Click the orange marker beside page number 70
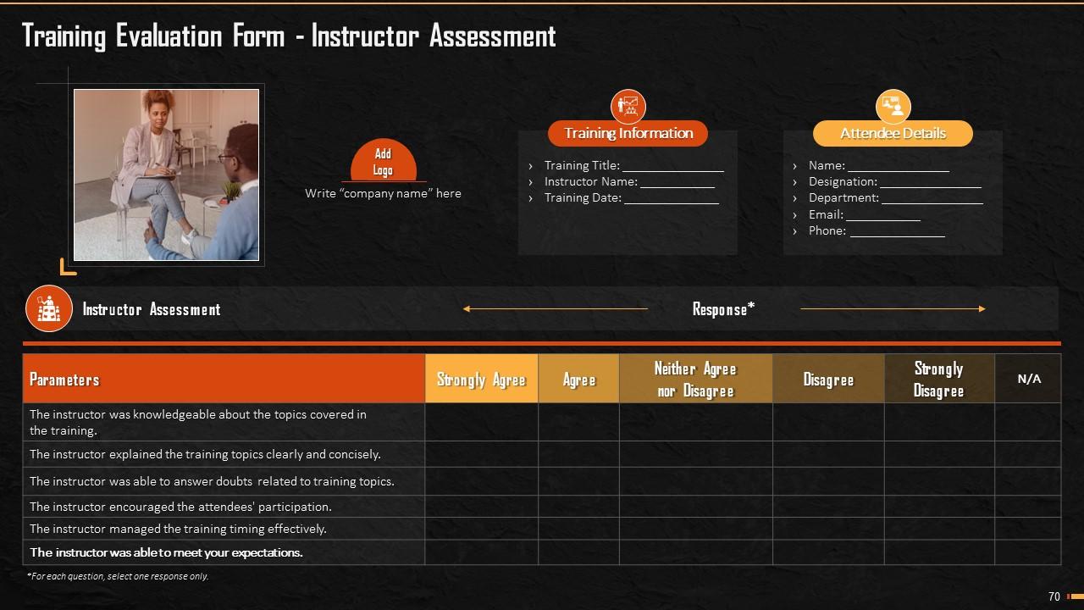The image size is (1084, 610). [x=1074, y=596]
